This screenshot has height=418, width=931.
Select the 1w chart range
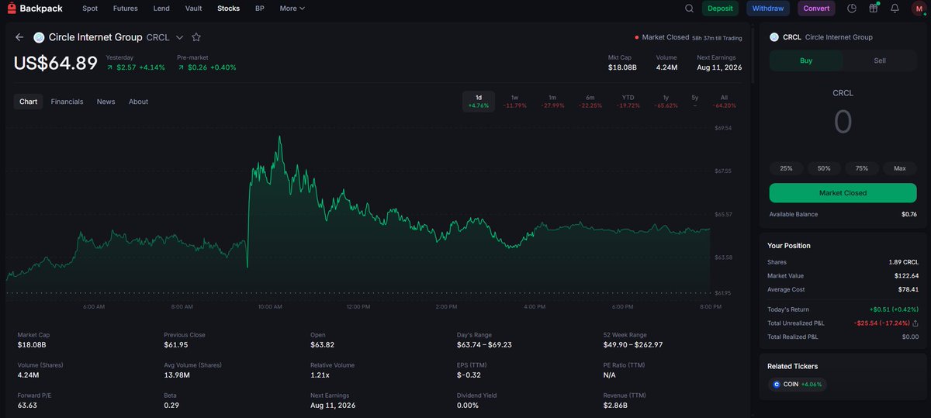(x=514, y=102)
